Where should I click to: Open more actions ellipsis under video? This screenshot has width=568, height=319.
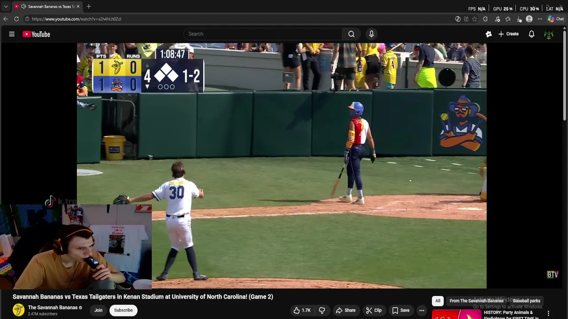coord(422,310)
